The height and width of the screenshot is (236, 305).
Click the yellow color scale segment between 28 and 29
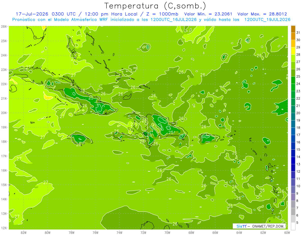[x=293, y=51]
